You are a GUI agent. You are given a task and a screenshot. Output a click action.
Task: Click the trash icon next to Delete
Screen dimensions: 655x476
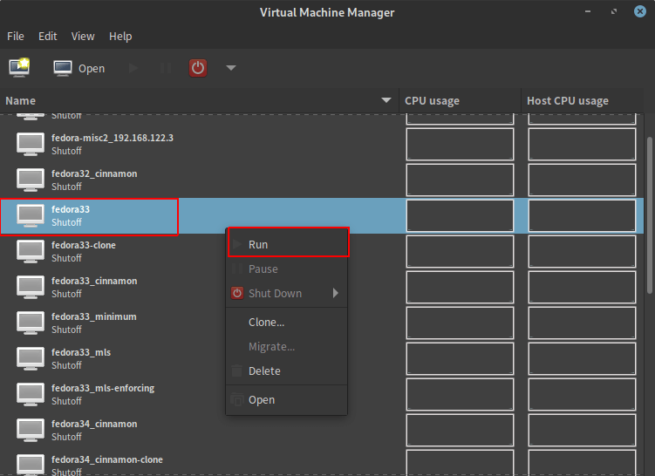tap(237, 371)
